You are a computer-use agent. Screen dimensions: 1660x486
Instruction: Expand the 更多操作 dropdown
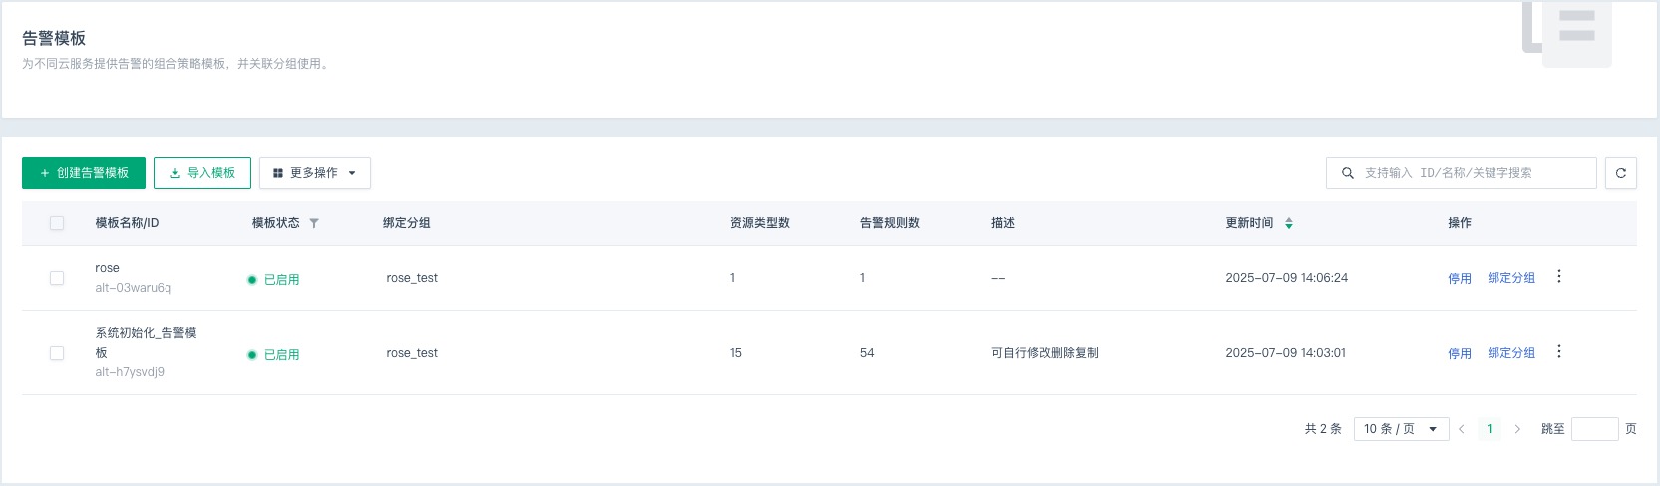pyautogui.click(x=315, y=173)
